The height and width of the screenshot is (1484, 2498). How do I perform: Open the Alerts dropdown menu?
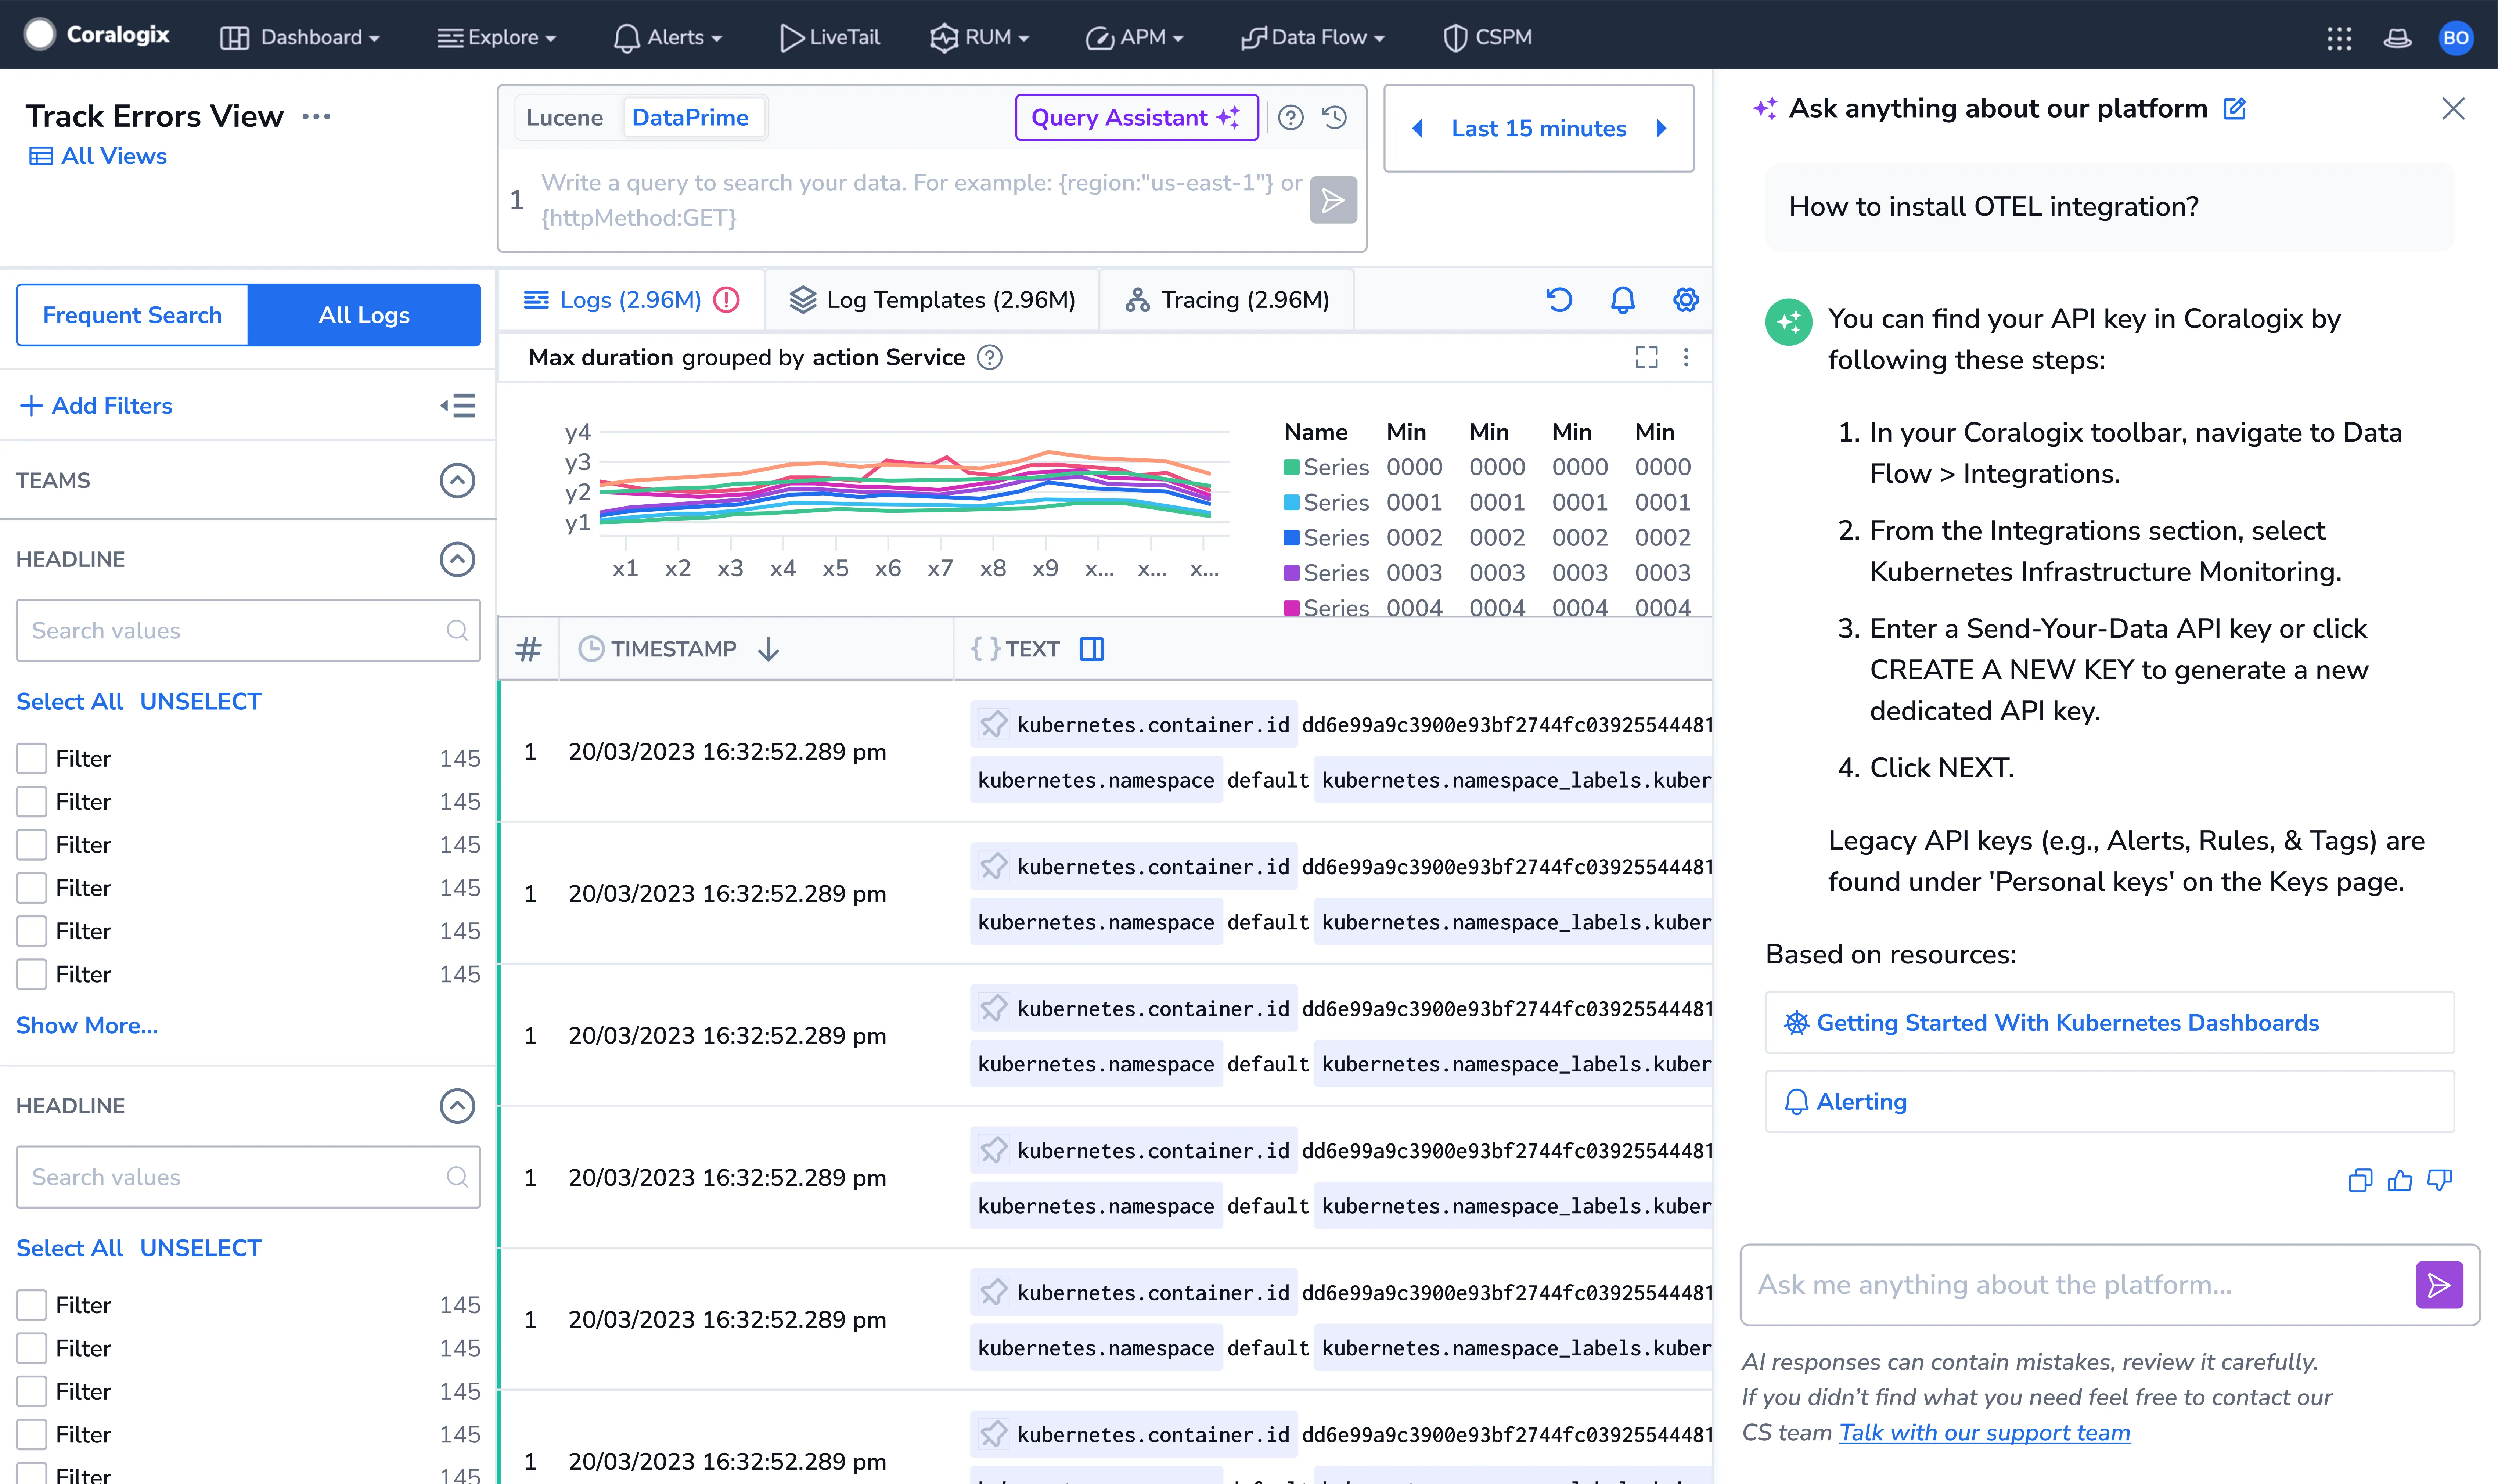[x=667, y=38]
